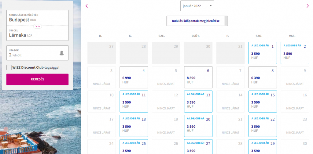Select January 4 priced 6 990 HUF
313x154 pixels.
point(134,77)
